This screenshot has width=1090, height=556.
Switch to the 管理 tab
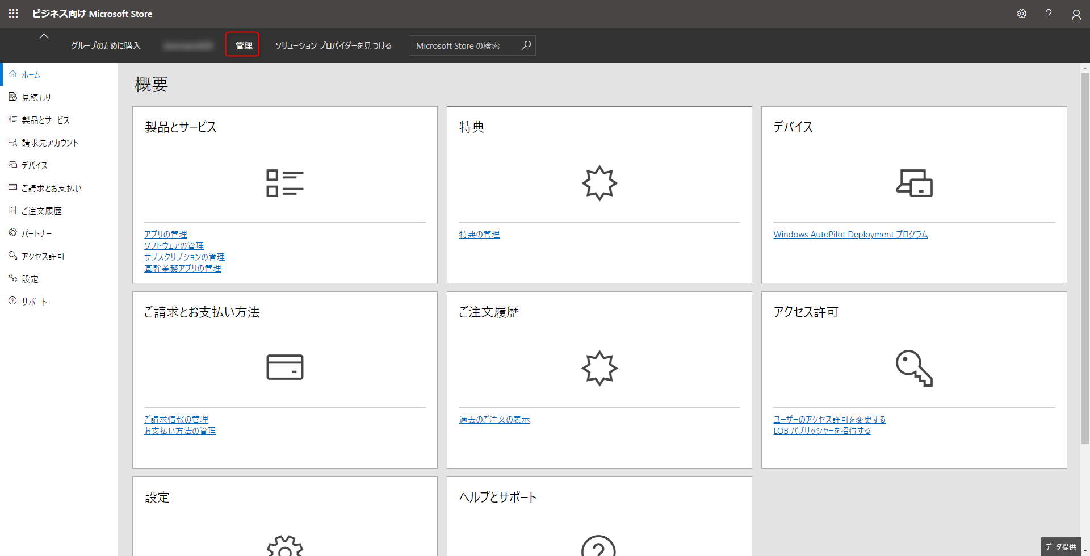click(242, 45)
